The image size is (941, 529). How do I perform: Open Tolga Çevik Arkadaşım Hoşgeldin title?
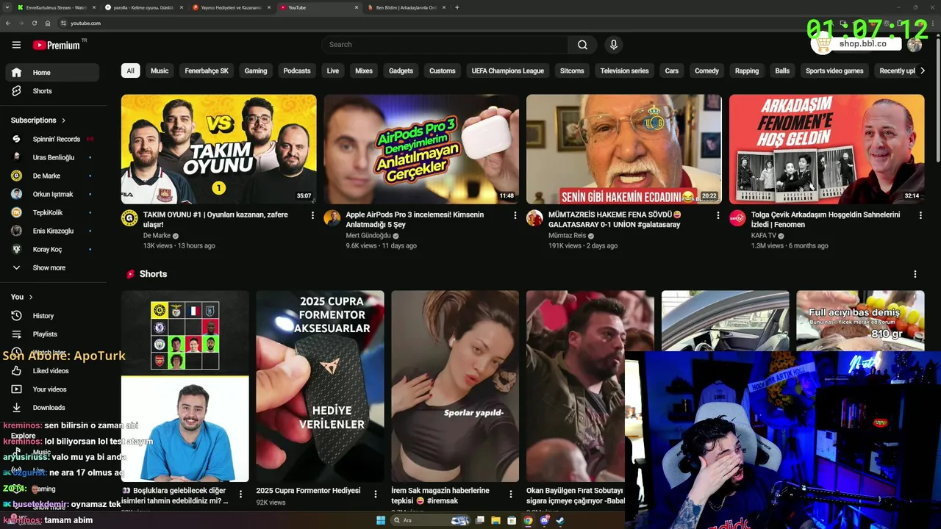tap(825, 220)
